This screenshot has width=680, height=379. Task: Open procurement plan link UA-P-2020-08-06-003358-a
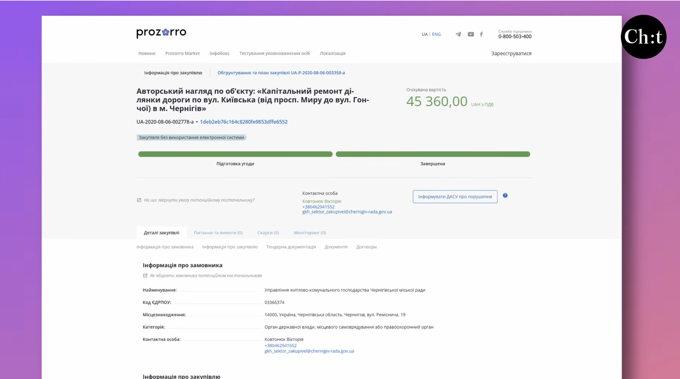[x=281, y=73]
